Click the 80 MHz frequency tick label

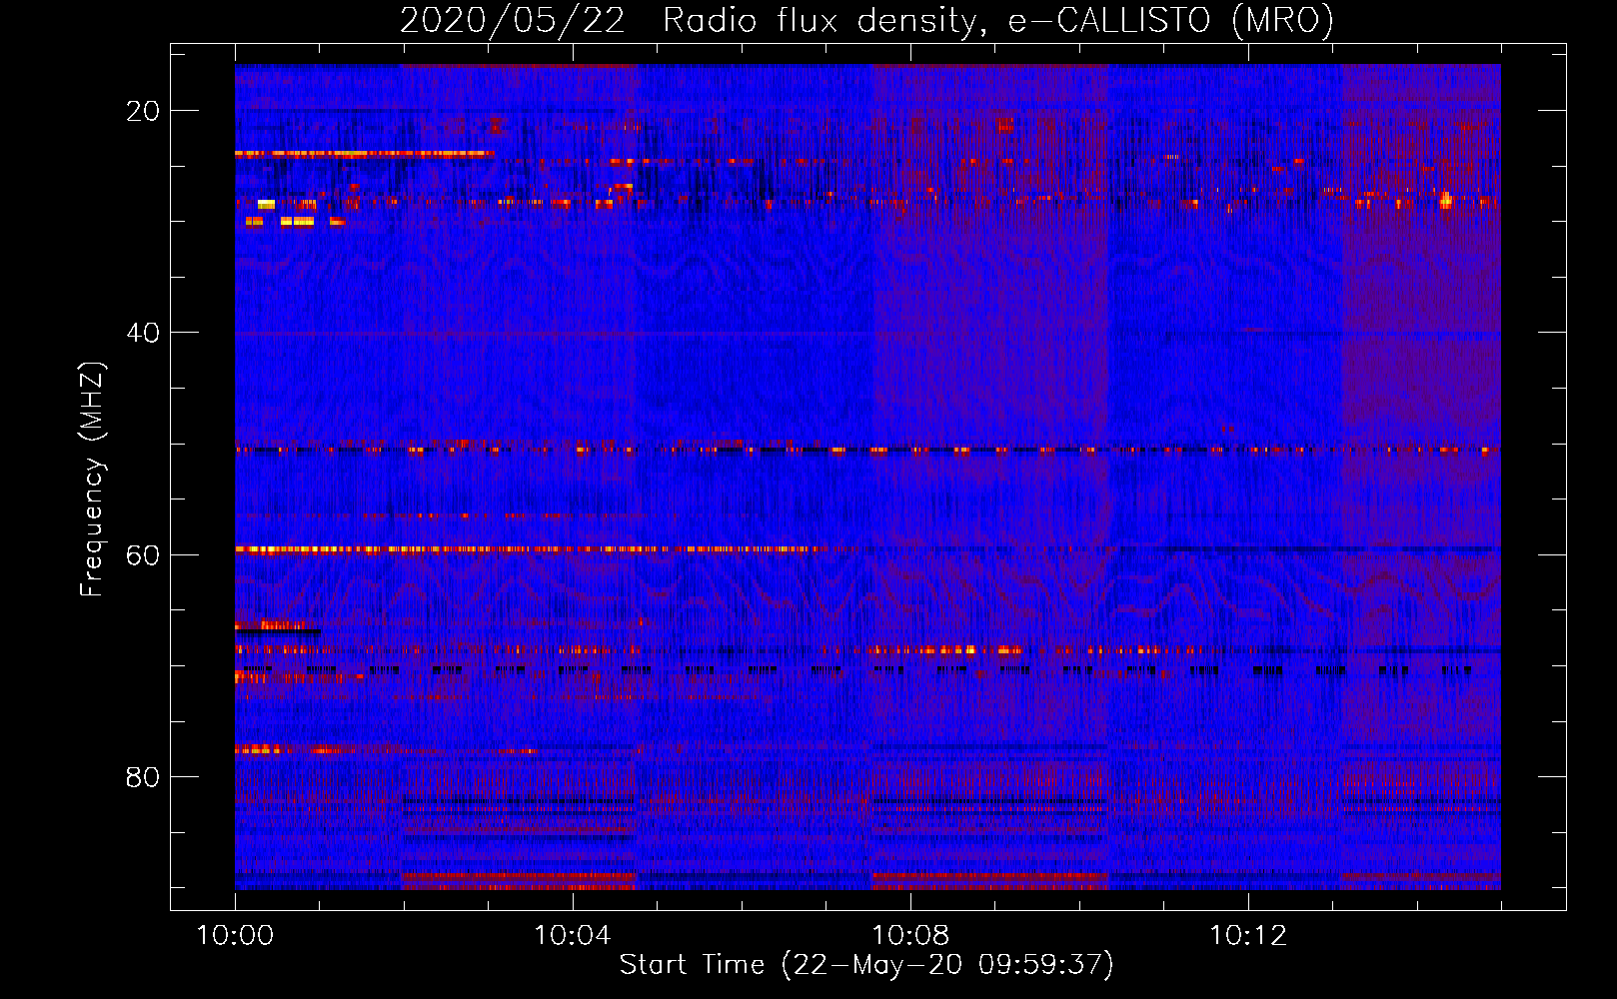pyautogui.click(x=143, y=776)
